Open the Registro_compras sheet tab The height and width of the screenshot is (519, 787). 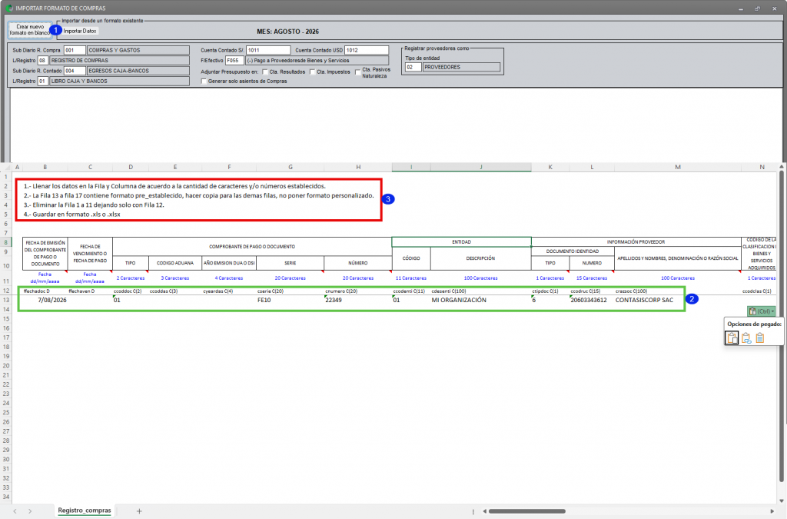point(85,511)
